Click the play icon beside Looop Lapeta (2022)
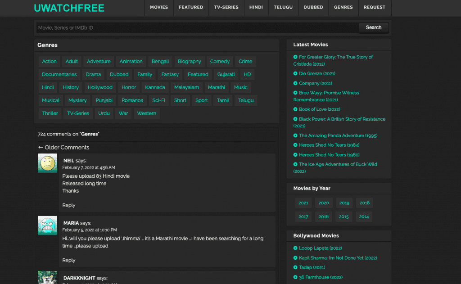The width and height of the screenshot is (461, 284). (x=295, y=248)
